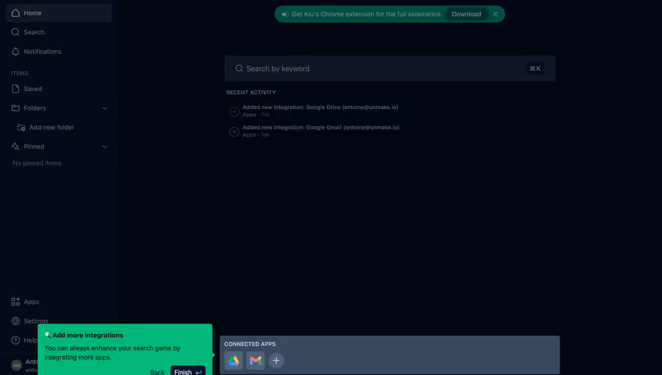Screen dimensions: 662x375
Task: Click the RECENT ACTIVITY heading
Action: pos(251,93)
